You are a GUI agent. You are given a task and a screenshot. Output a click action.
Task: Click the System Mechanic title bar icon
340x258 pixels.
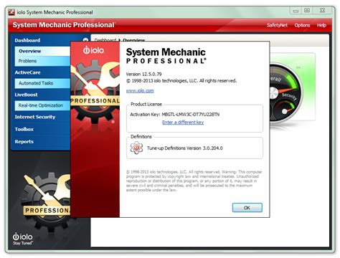point(11,12)
